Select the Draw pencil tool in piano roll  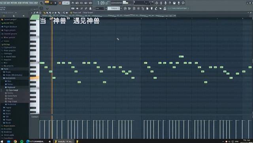click(44, 13)
